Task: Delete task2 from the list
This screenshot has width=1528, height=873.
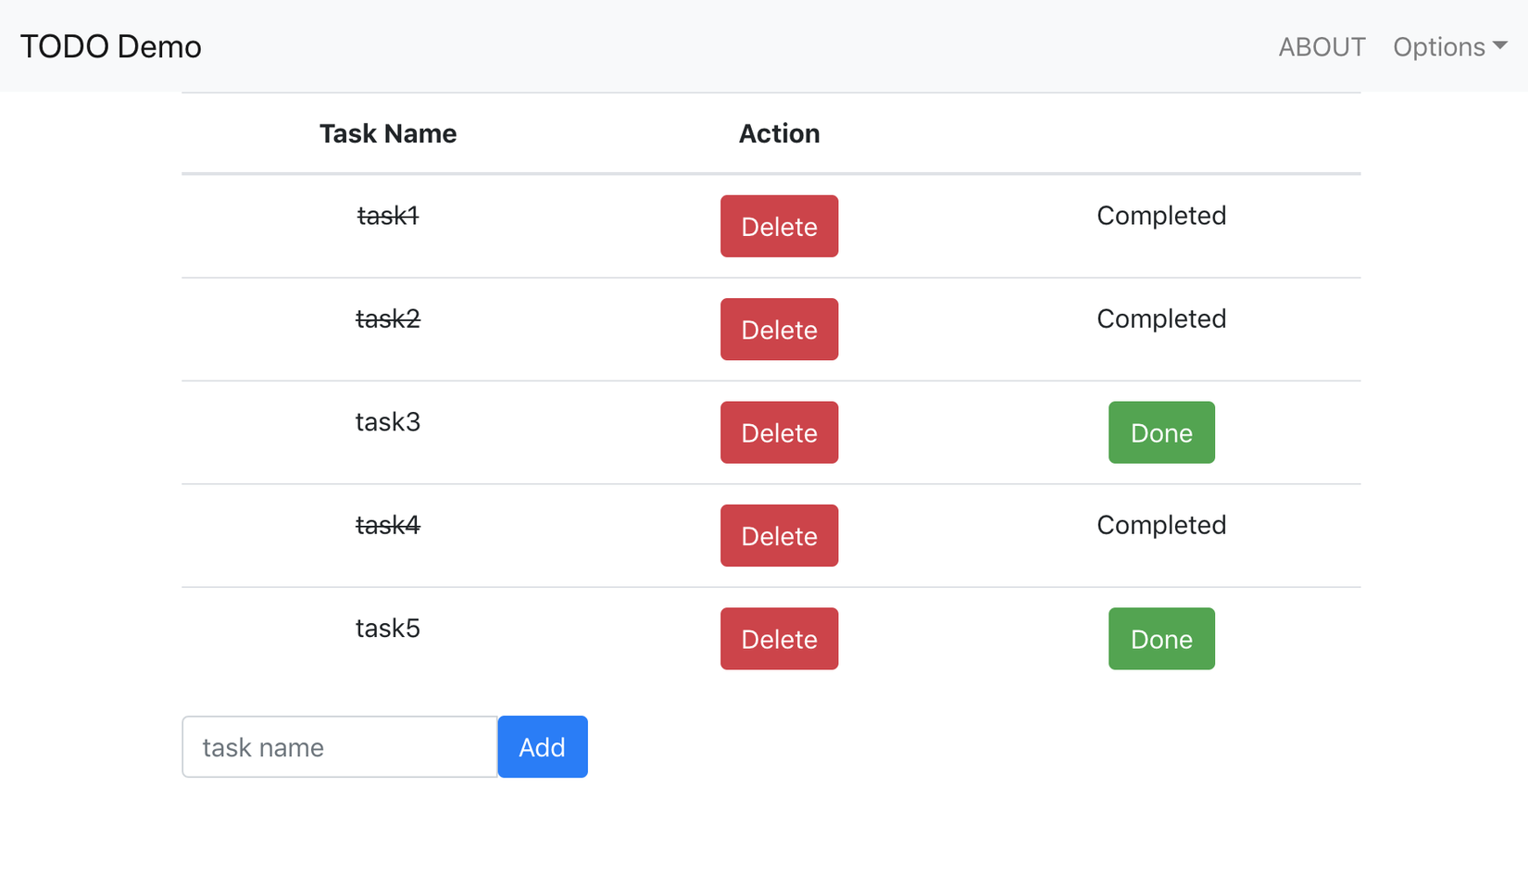Action: 779,330
